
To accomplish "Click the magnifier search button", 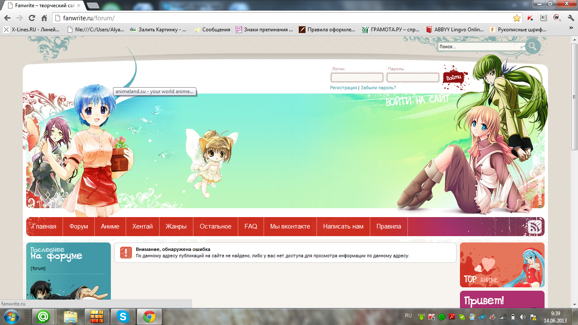I will point(533,46).
